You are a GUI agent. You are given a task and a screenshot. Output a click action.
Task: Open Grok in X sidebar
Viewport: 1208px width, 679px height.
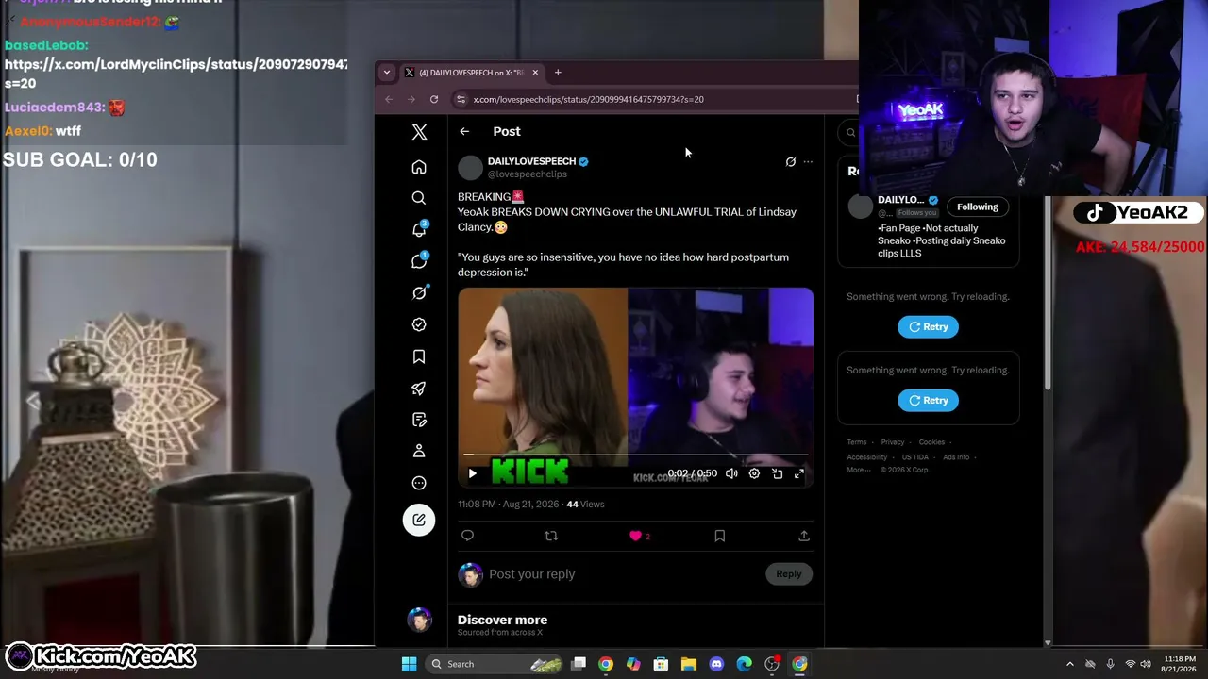tap(419, 293)
